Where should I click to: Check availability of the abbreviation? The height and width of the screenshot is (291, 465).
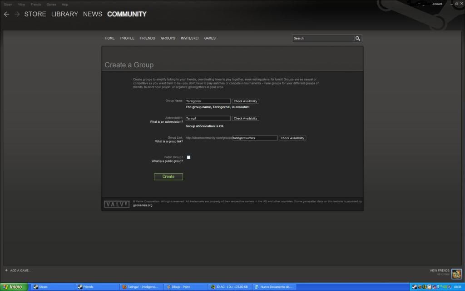tap(246, 119)
